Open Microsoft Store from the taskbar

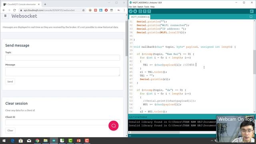tap(21, 140)
